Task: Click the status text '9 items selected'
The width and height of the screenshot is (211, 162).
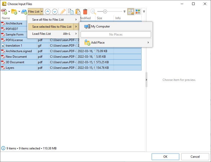Action: tap(30, 148)
